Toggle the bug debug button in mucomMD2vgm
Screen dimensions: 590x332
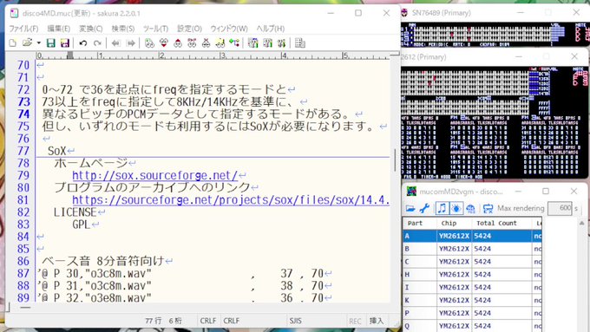[x=456, y=208]
